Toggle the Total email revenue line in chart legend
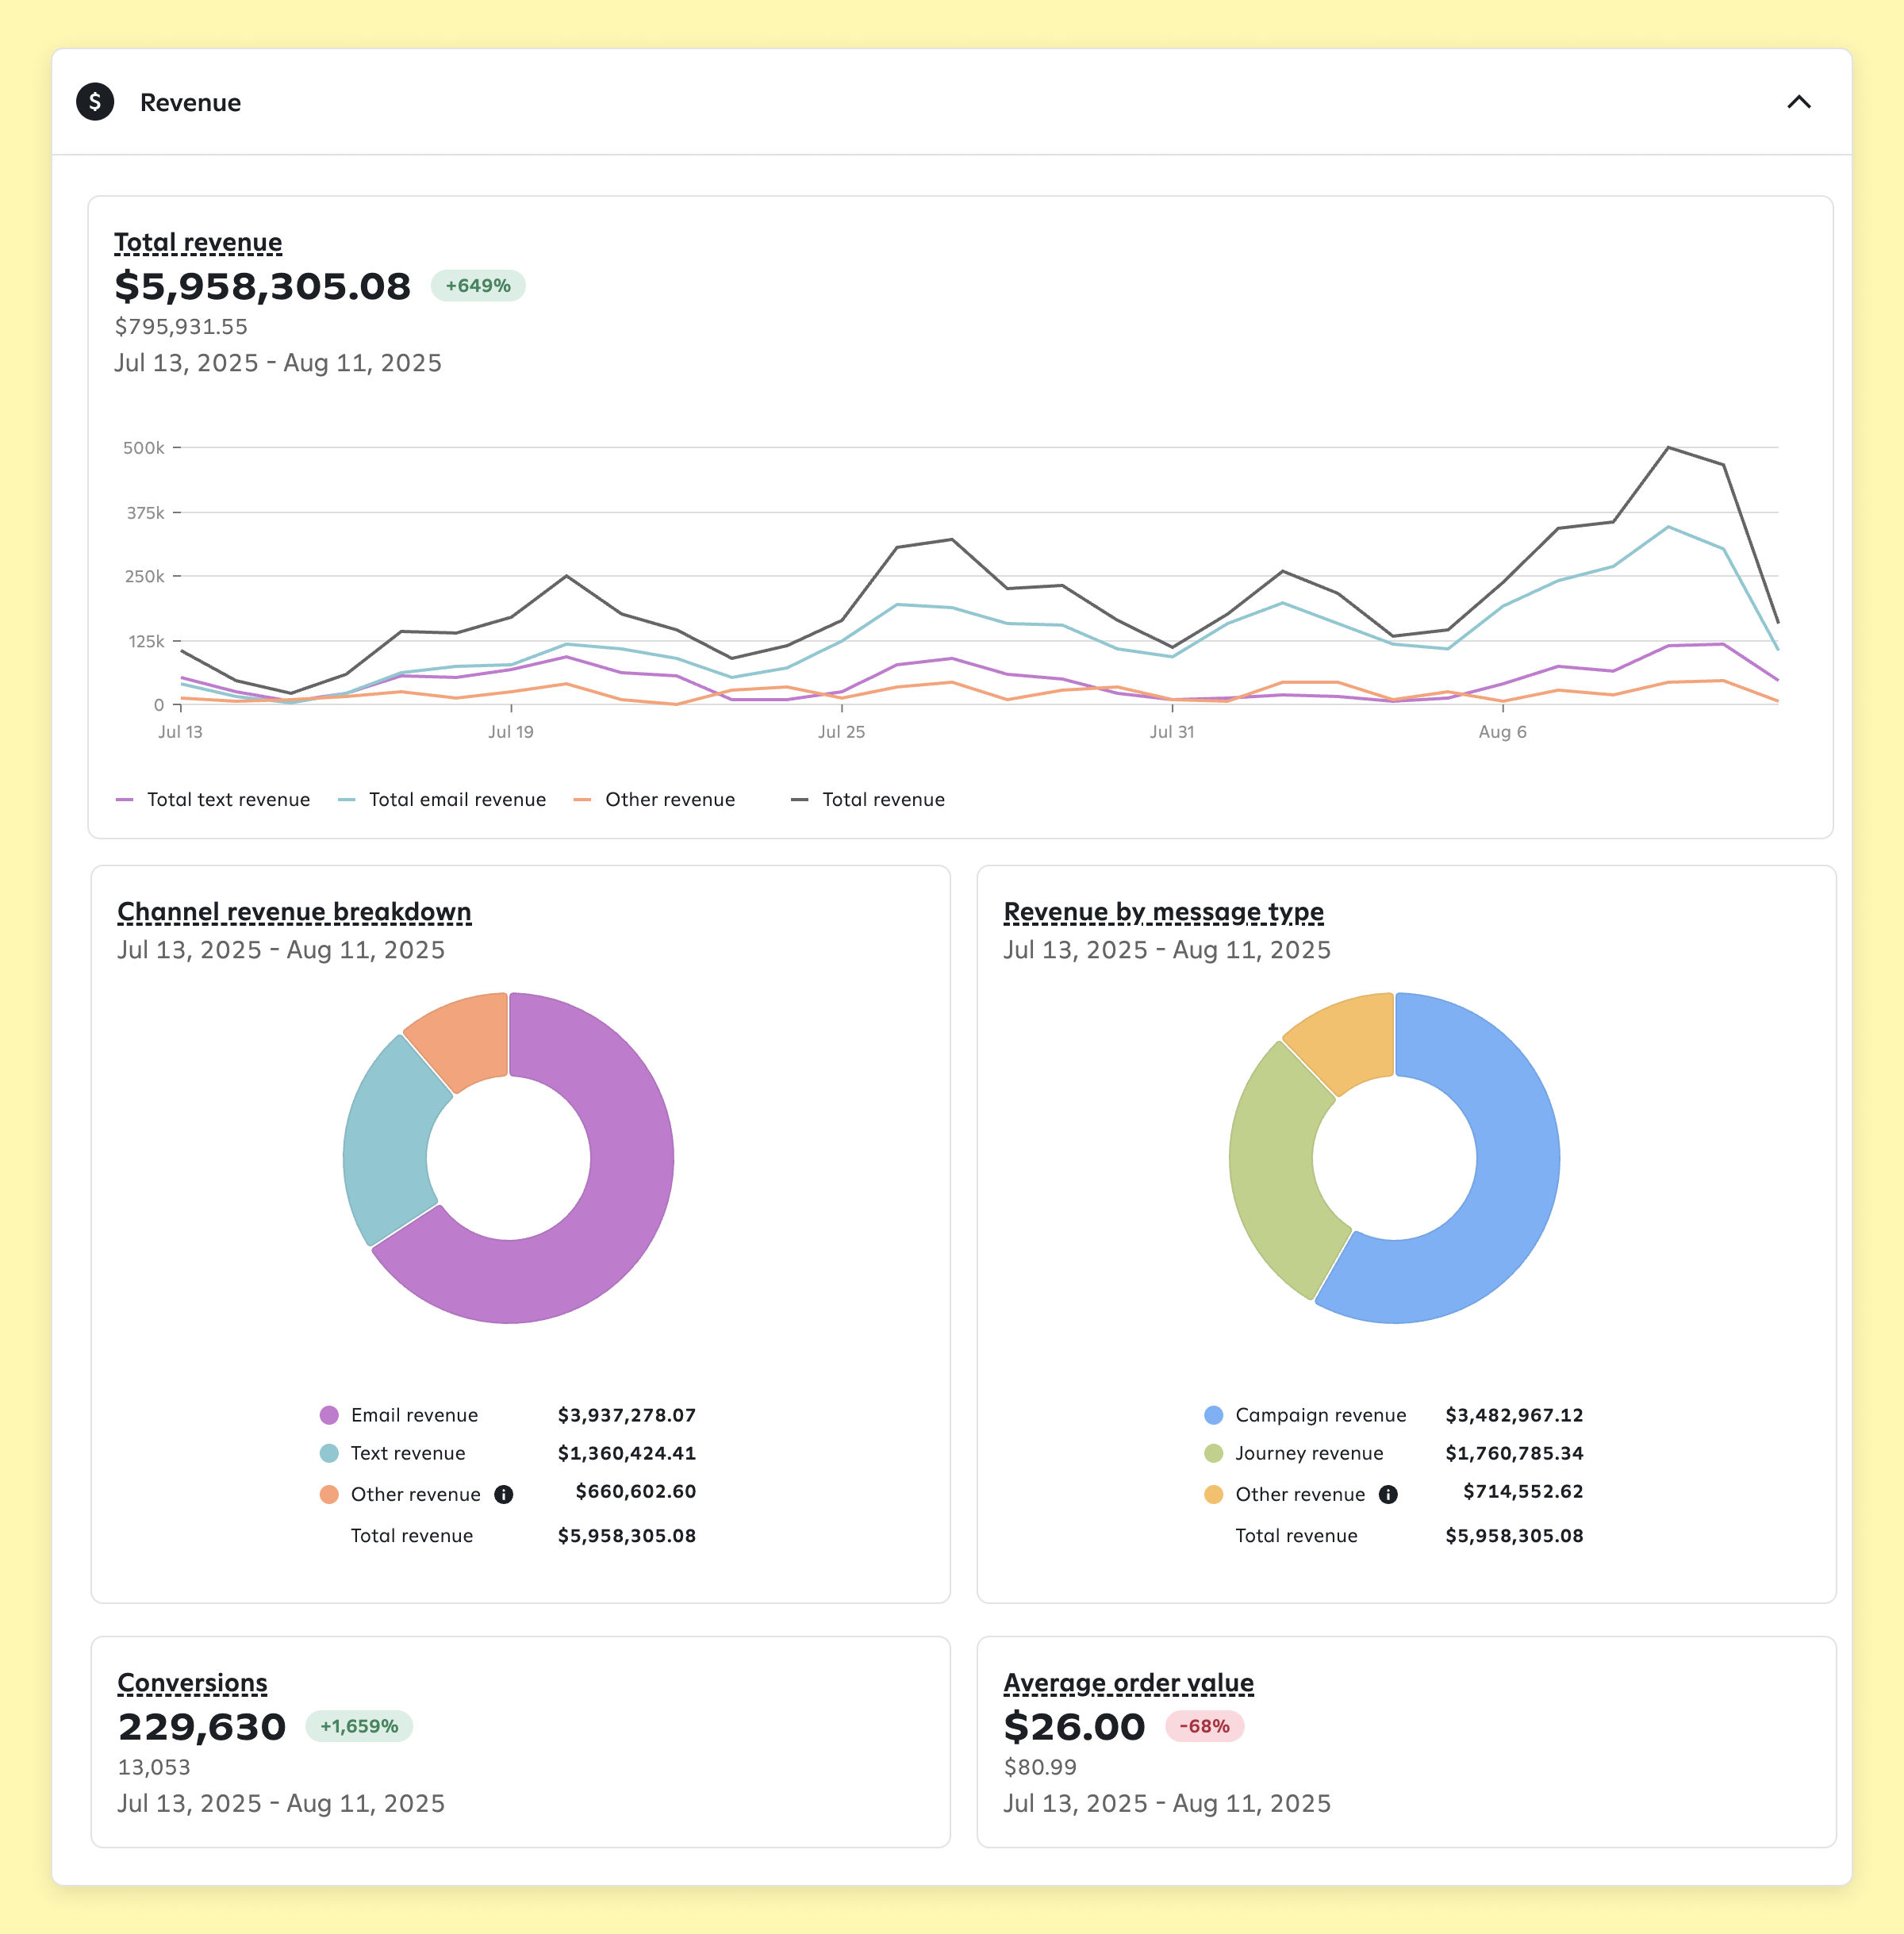1904x1934 pixels. click(456, 799)
